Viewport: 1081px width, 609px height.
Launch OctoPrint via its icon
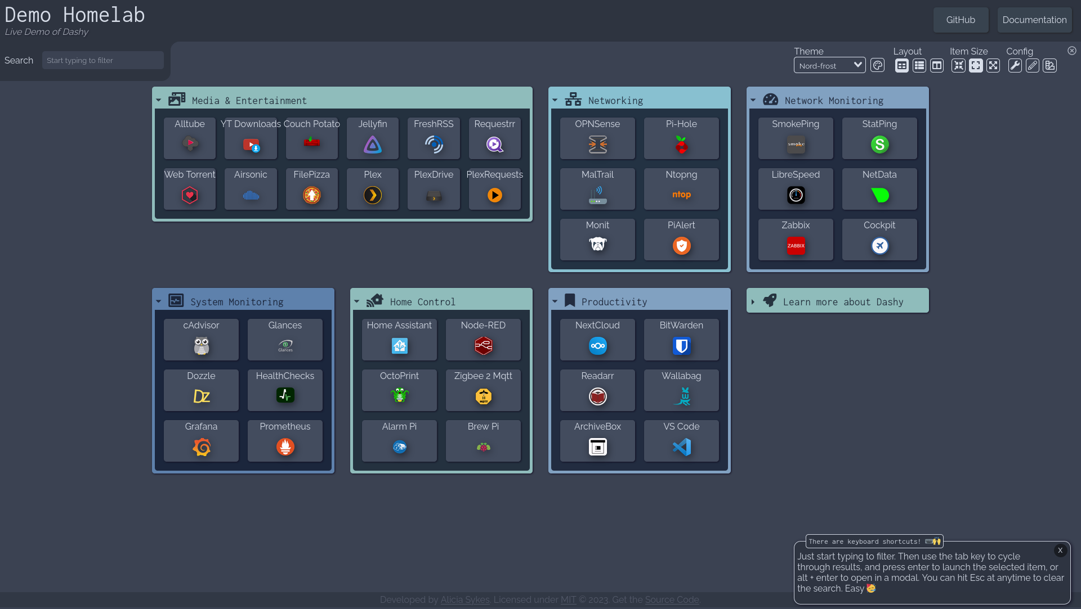coord(399,395)
